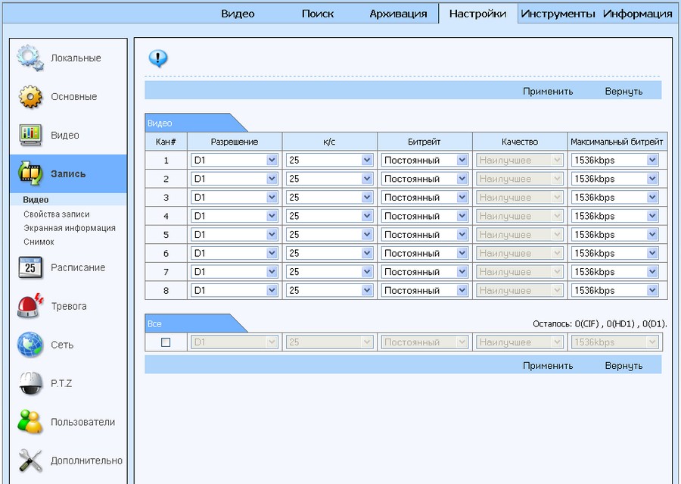This screenshot has width=681, height=484.
Task: Open the Снимок submenu item
Action: 39,242
